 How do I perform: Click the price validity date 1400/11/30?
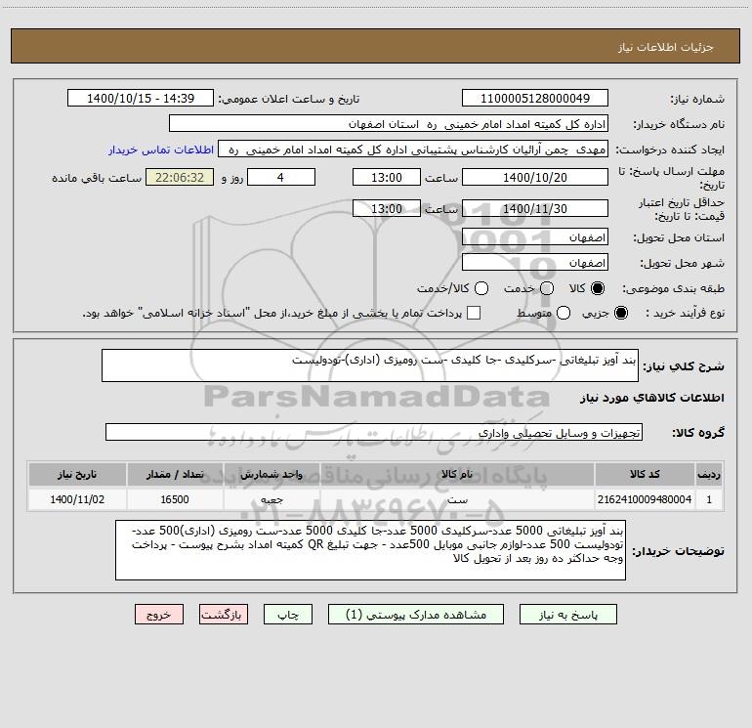535,208
